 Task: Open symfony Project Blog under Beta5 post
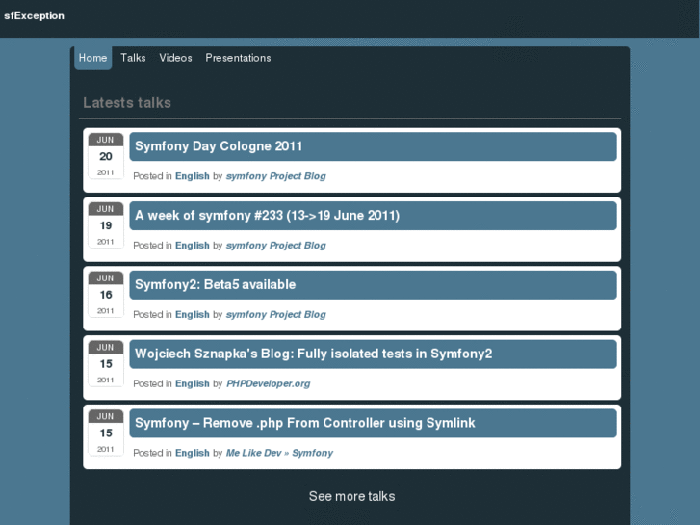tap(276, 315)
